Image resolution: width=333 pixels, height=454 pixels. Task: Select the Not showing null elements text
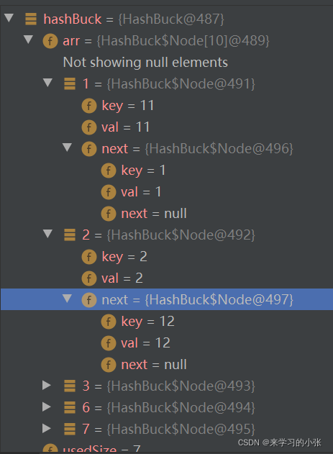(145, 63)
